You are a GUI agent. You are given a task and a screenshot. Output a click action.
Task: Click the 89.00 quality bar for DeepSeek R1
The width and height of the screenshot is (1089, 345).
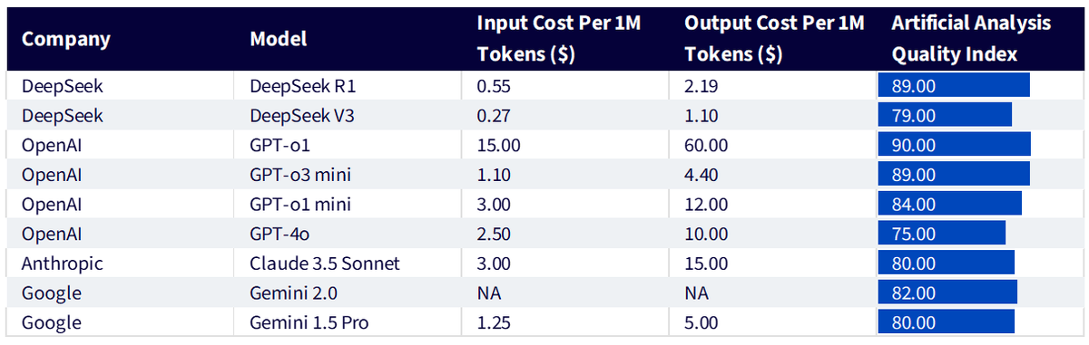954,86
